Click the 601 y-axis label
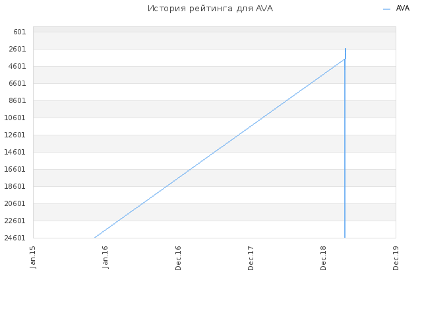The height and width of the screenshot is (317, 422). point(20,32)
